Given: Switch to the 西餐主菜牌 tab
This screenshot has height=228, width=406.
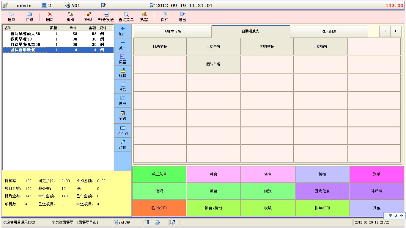Looking at the screenshot, I should (172, 31).
